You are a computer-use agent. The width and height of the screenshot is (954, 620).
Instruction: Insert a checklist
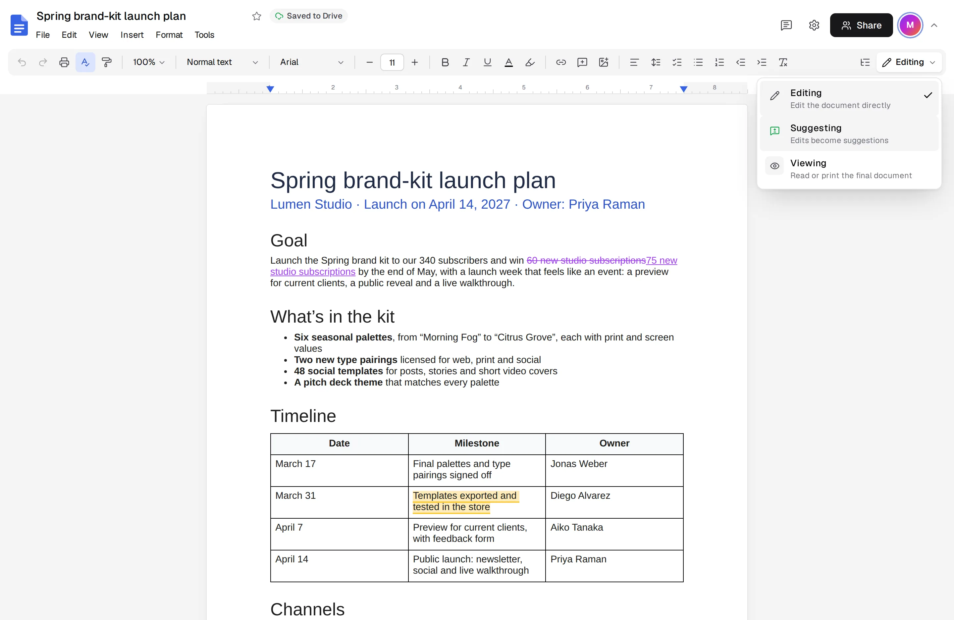click(677, 62)
